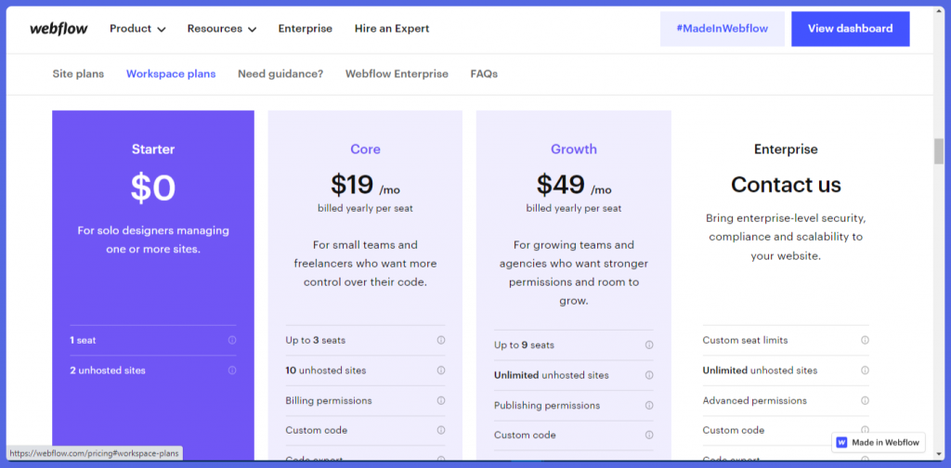The width and height of the screenshot is (951, 468).
Task: Click View dashboard button
Action: [851, 29]
